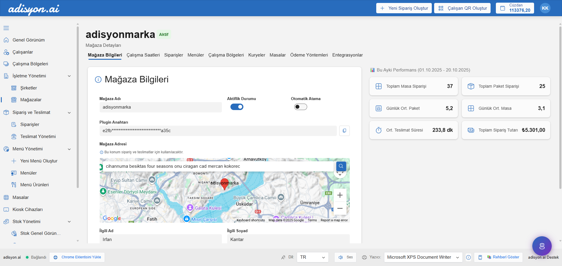
Task: Open the TR language dropdown
Action: tap(312, 257)
